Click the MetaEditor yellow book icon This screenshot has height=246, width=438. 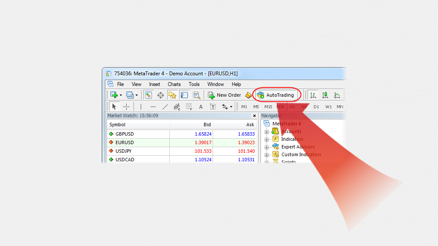click(x=249, y=95)
